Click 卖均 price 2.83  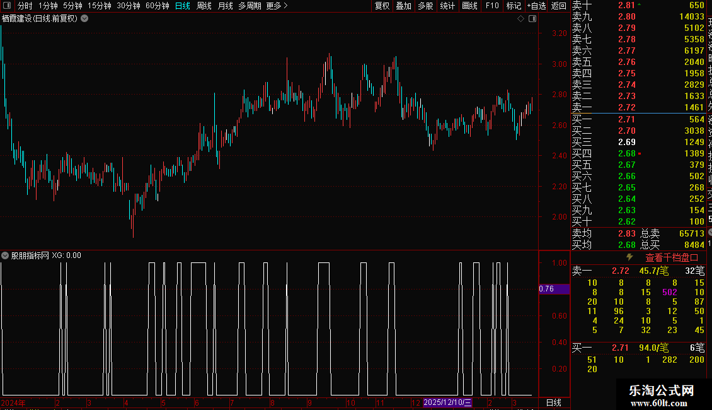tap(627, 233)
